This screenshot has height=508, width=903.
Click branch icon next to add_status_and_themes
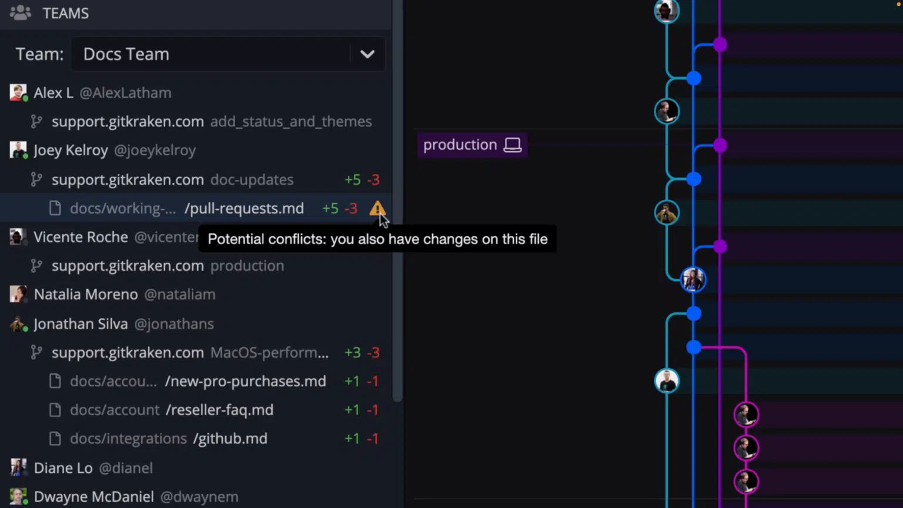(x=36, y=122)
